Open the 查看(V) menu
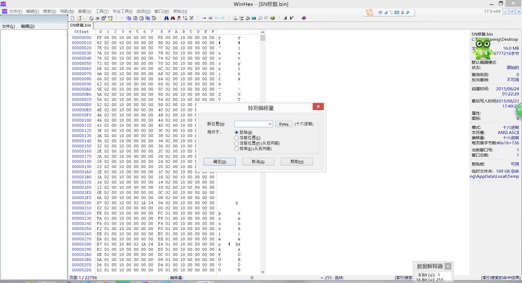522x283 pixels. [x=85, y=11]
